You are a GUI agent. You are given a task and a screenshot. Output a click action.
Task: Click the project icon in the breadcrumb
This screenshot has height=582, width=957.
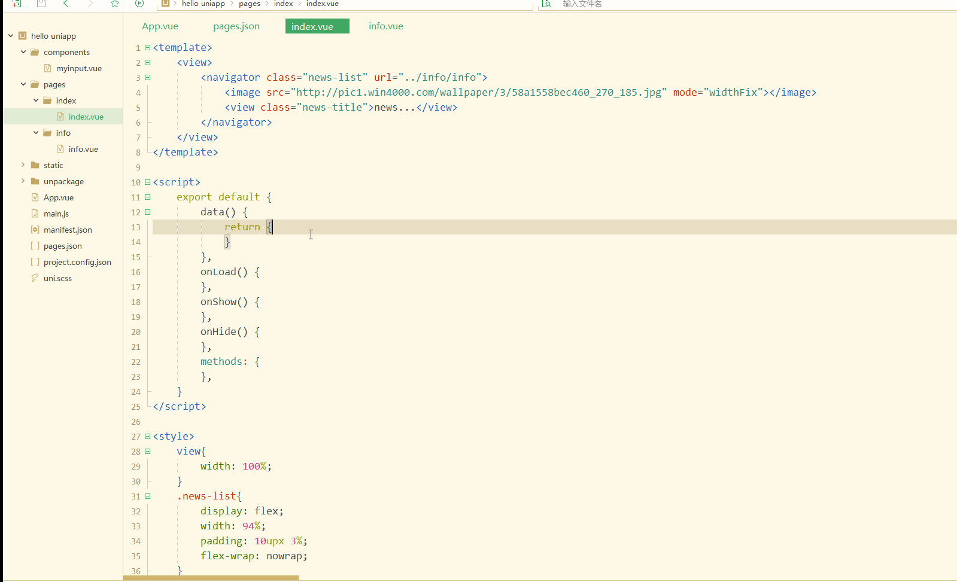point(166,4)
